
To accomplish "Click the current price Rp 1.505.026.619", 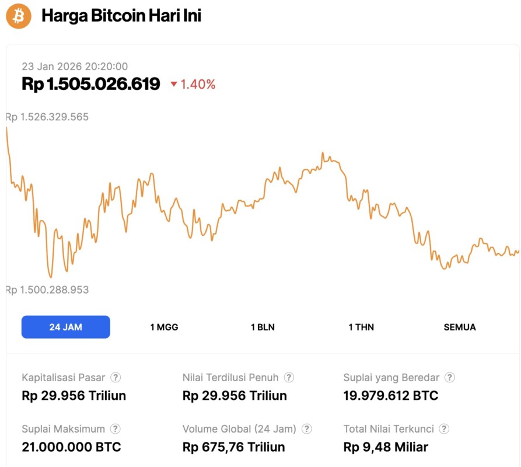I will [x=91, y=84].
